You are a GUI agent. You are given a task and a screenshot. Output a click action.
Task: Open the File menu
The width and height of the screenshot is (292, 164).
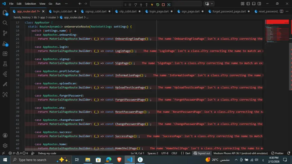[x=11, y=4]
